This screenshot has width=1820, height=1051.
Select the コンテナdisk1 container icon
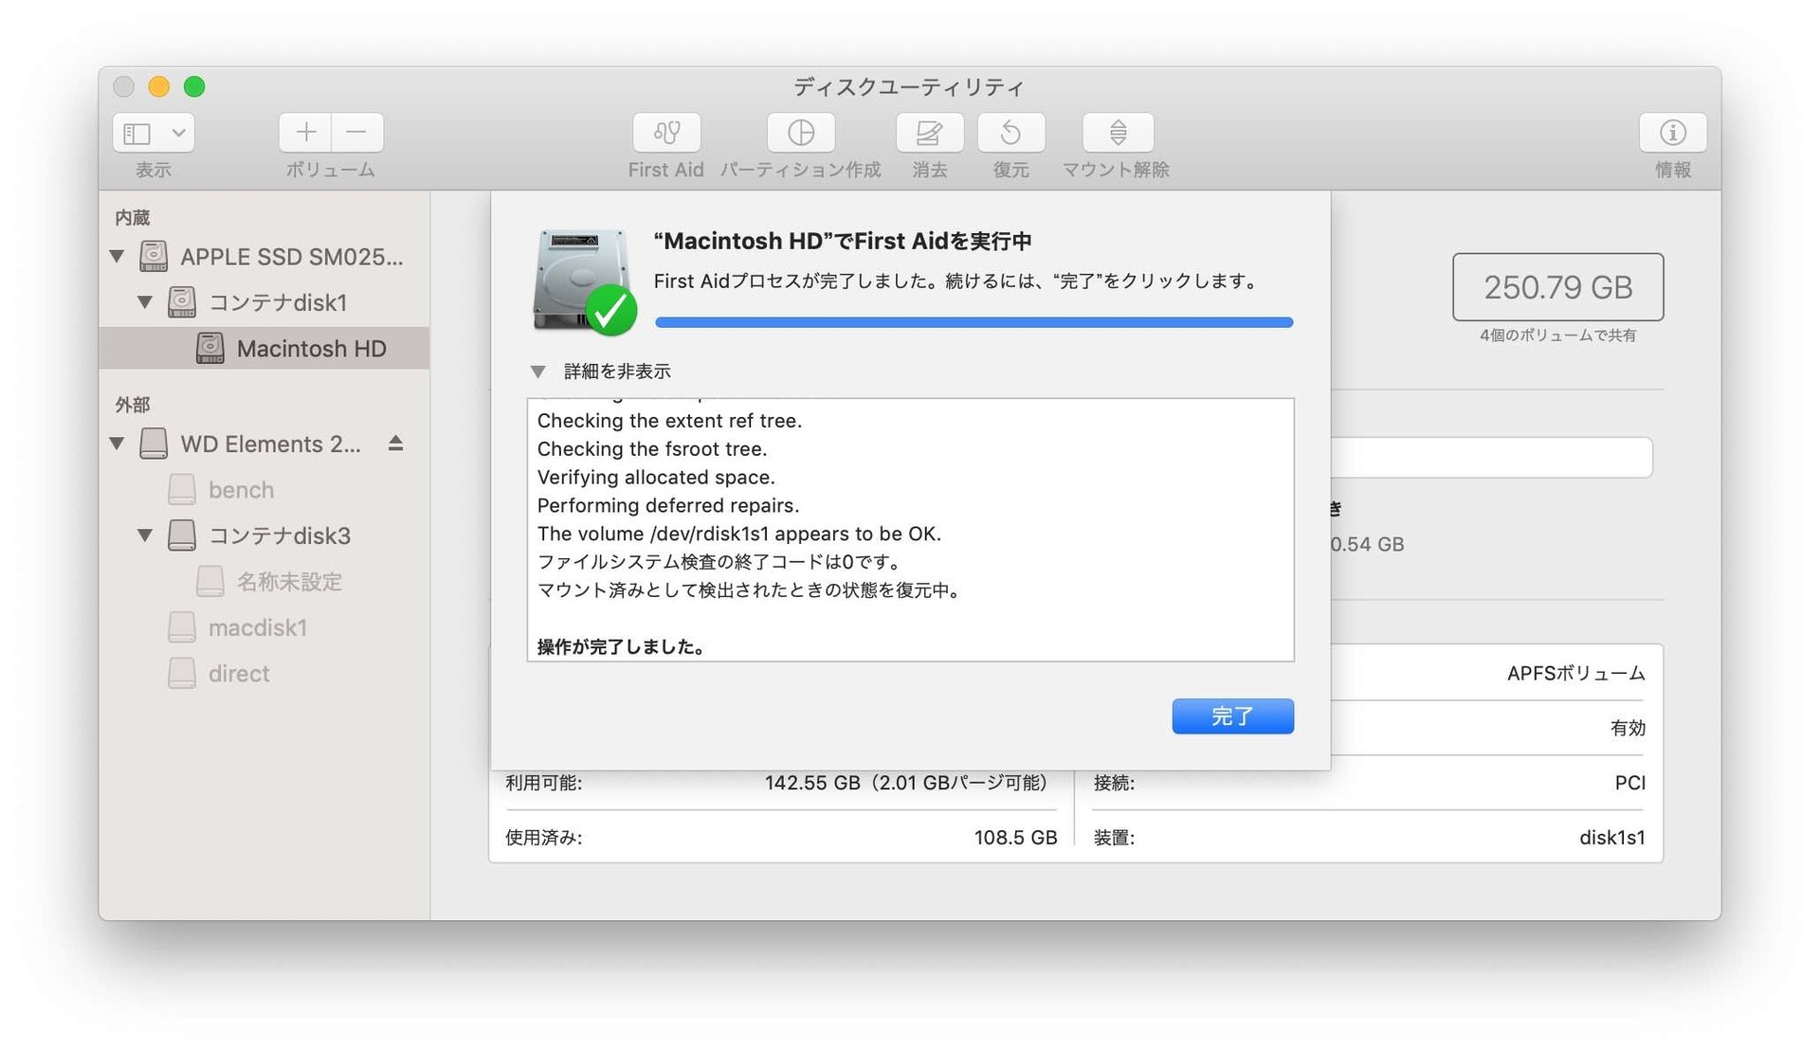[x=182, y=302]
